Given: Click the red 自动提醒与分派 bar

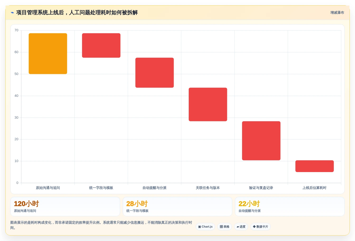Looking at the screenshot, I should click(154, 73).
